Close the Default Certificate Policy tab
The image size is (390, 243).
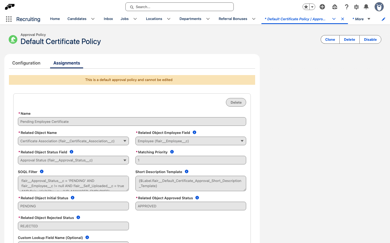click(343, 19)
